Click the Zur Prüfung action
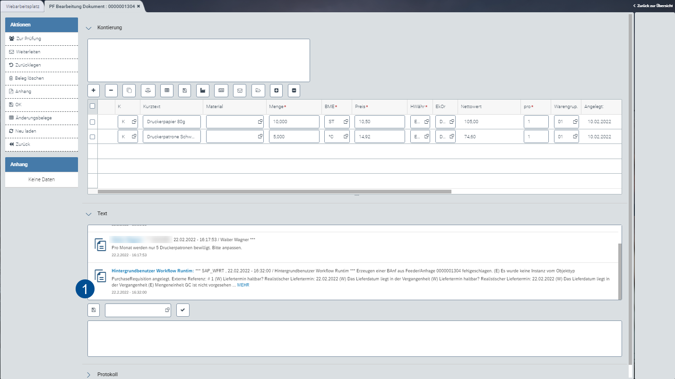The height and width of the screenshot is (379, 675). point(29,38)
